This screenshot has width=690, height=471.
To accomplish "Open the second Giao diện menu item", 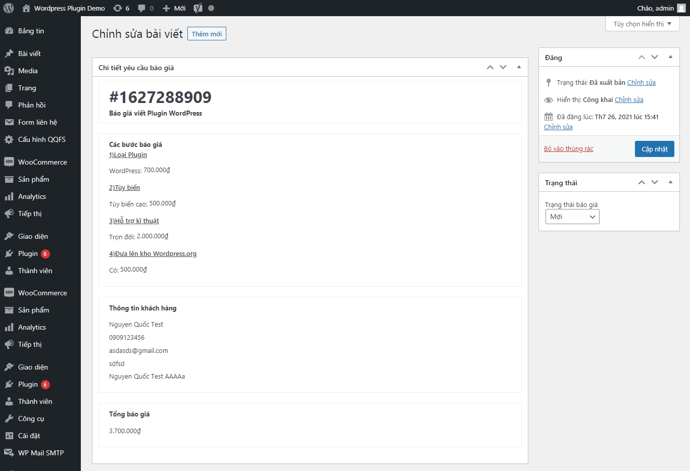I will (40, 367).
